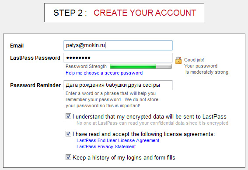Open LastPass End User License Agreement

pyautogui.click(x=118, y=140)
